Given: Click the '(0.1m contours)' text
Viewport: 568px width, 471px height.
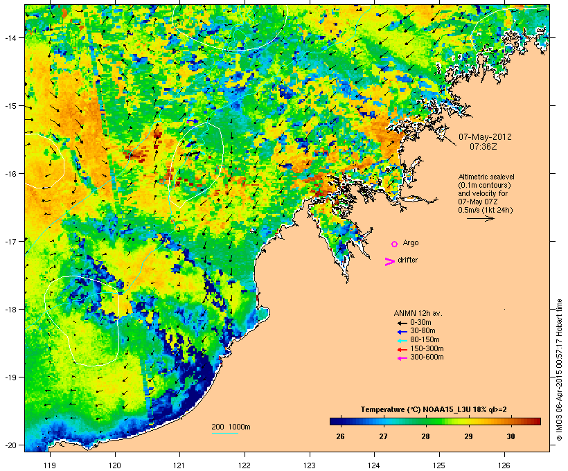Looking at the screenshot, I should pyautogui.click(x=484, y=185).
